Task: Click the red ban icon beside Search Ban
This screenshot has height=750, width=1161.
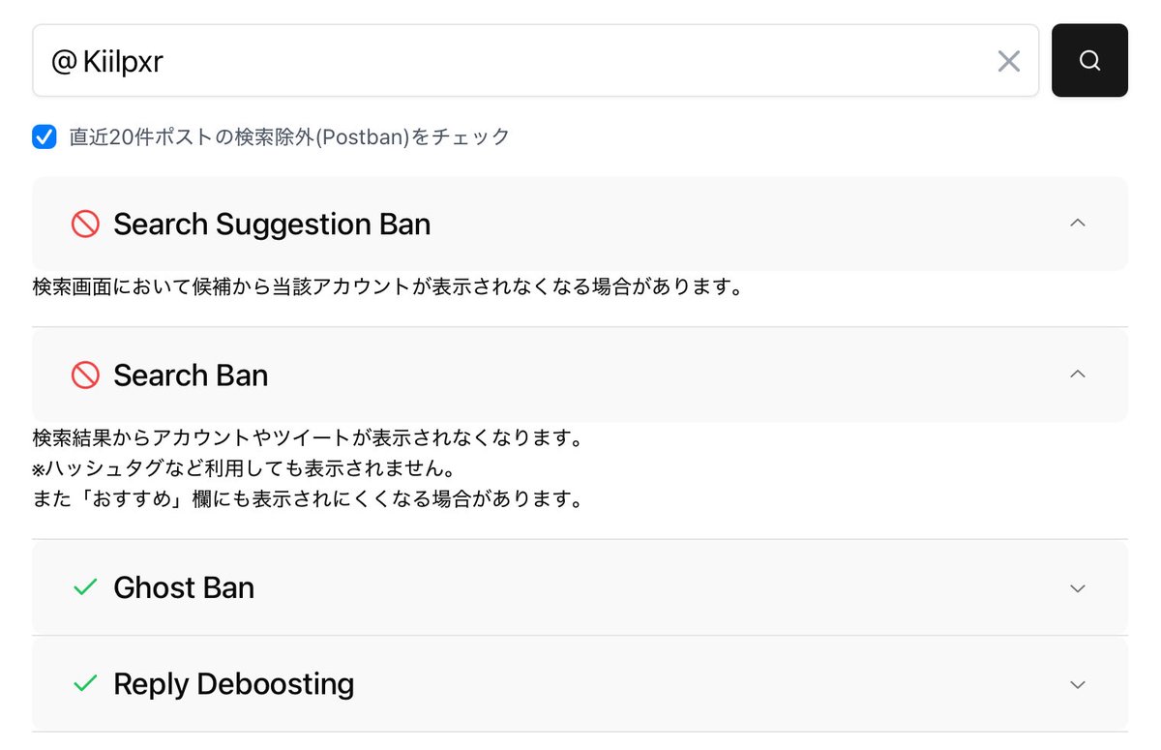Action: 85,375
